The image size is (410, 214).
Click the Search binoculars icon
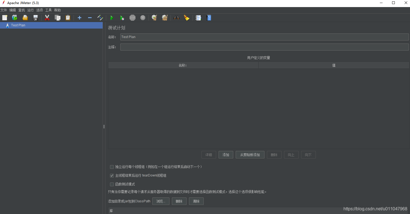pos(176,18)
